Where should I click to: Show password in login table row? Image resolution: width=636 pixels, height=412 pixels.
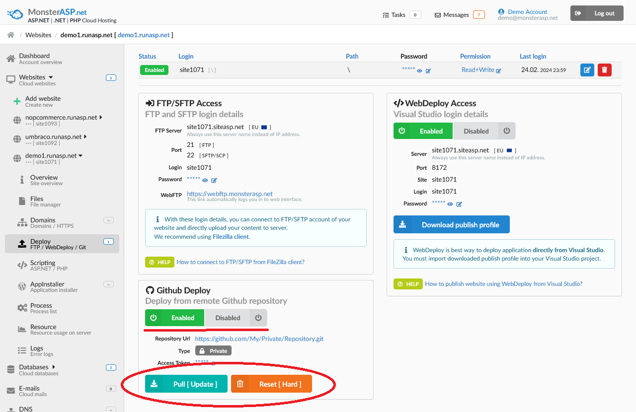[x=420, y=71]
